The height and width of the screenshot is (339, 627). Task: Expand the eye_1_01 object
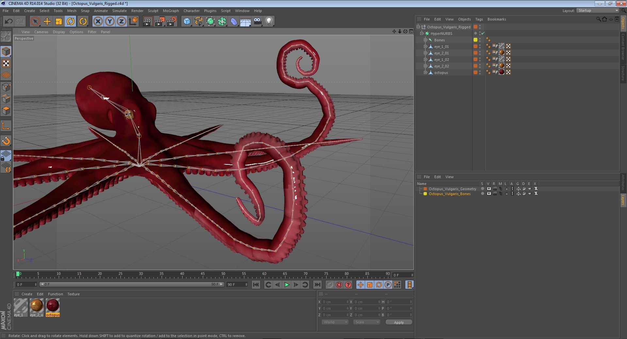425,46
